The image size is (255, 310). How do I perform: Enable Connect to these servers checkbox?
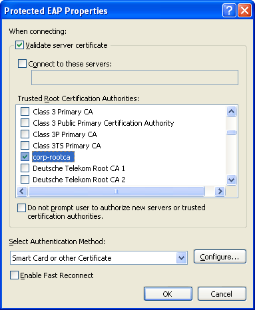(x=22, y=63)
